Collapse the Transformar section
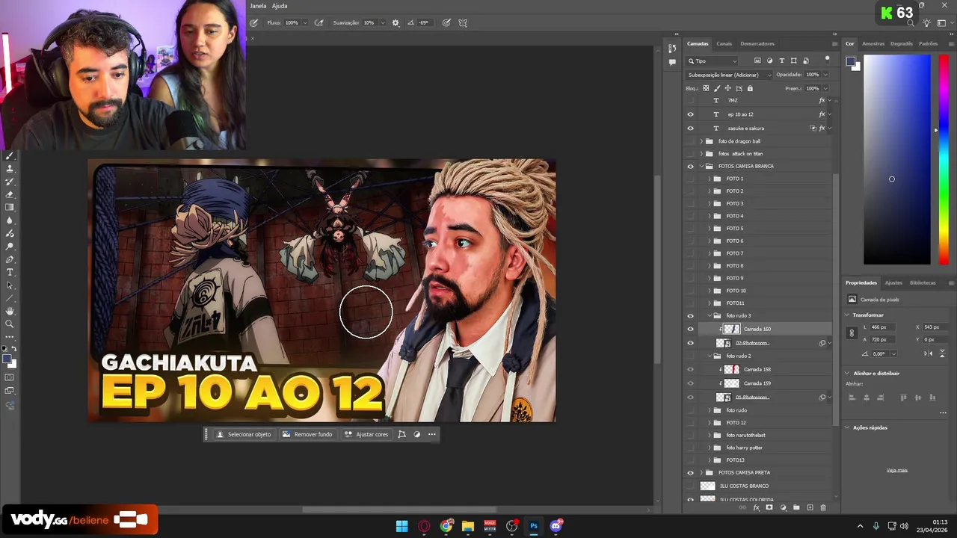 coord(847,315)
